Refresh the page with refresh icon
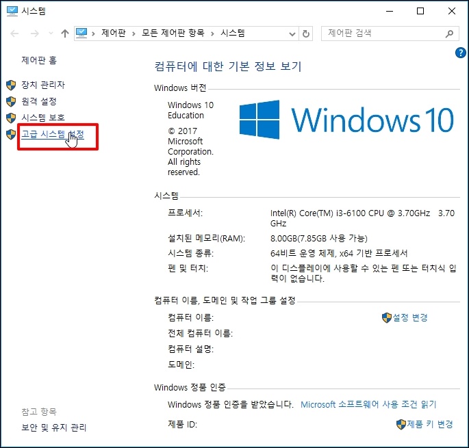The height and width of the screenshot is (448, 469). pos(305,34)
